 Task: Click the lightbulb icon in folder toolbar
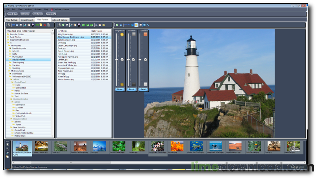point(32,24)
